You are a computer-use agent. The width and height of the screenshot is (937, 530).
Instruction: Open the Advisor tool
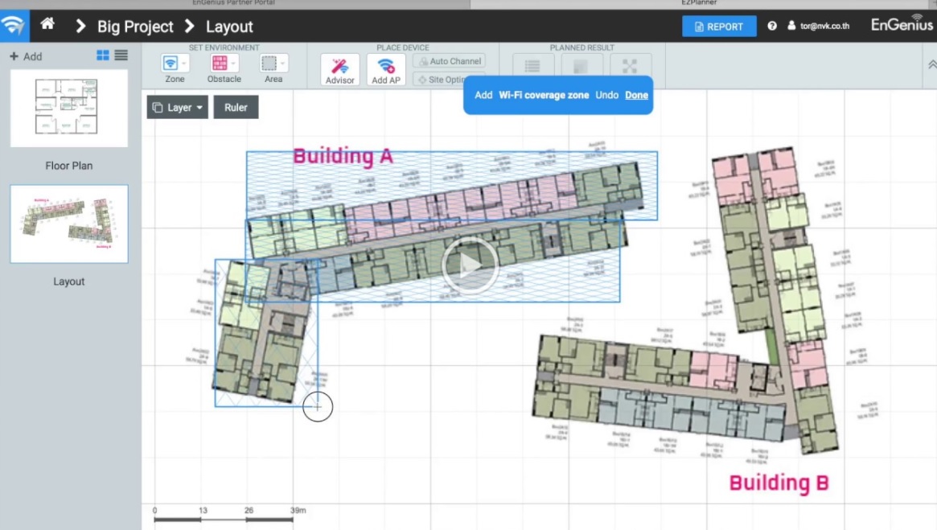340,70
